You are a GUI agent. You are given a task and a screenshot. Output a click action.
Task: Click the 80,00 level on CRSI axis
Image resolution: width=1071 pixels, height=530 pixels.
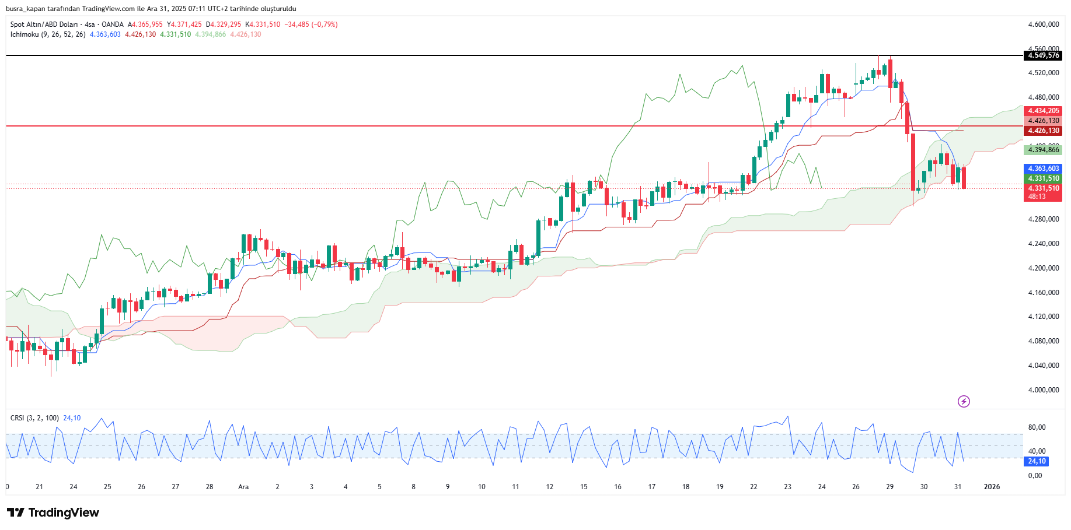pyautogui.click(x=1037, y=427)
